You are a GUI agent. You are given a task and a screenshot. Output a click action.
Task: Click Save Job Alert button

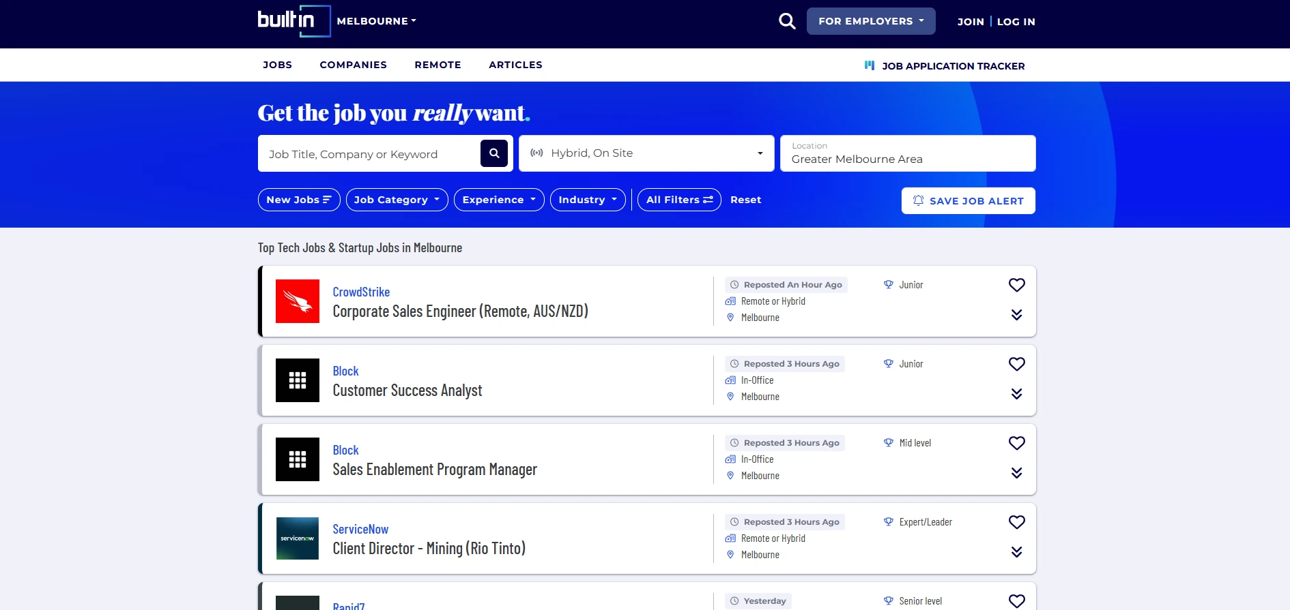click(968, 200)
